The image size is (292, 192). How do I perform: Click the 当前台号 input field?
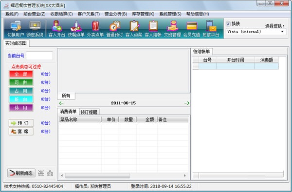tap(39, 56)
